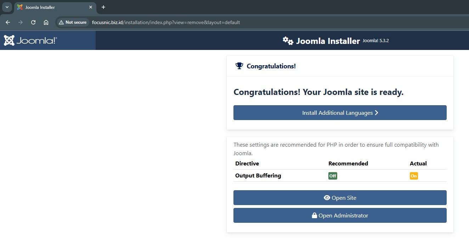Click the browser back arrow
This screenshot has height=249, width=469.
(x=8, y=22)
